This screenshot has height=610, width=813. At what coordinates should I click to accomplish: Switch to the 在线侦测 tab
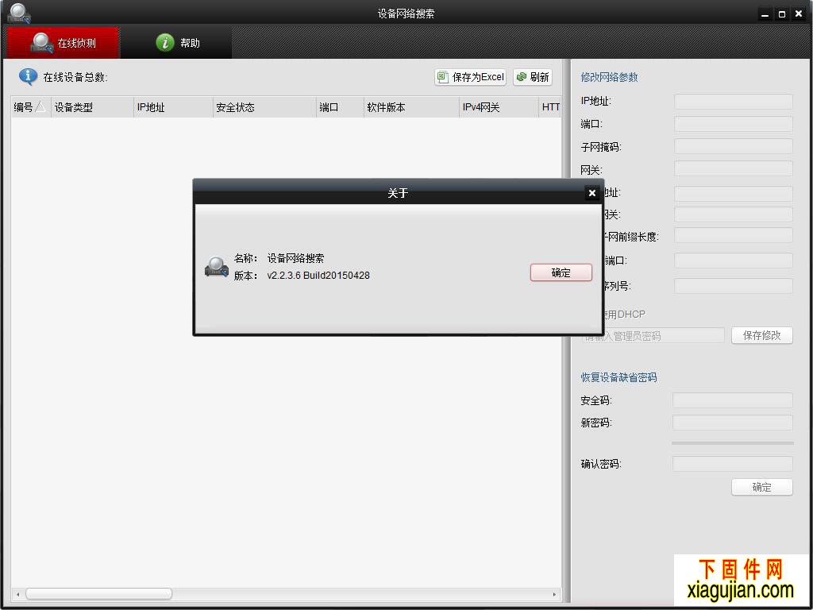pos(64,43)
